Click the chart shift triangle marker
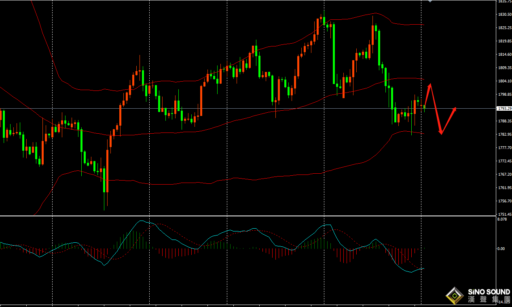 click(x=430, y=1)
